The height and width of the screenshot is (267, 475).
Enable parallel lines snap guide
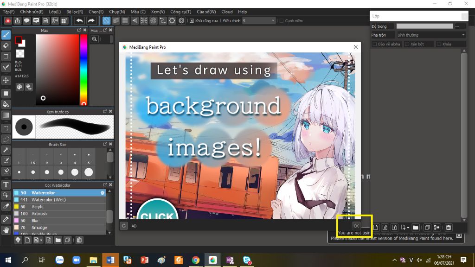[116, 20]
